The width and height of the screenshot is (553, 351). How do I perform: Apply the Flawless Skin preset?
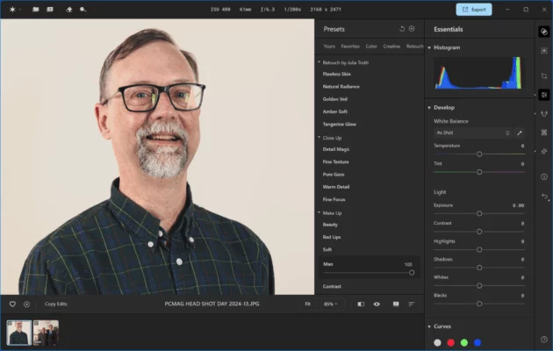(336, 74)
